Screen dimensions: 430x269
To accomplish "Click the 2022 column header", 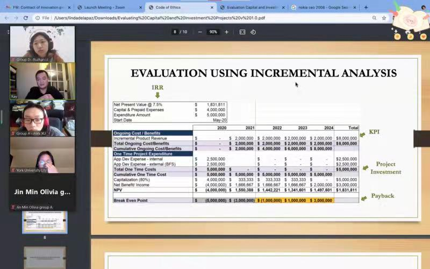I will (277, 128).
